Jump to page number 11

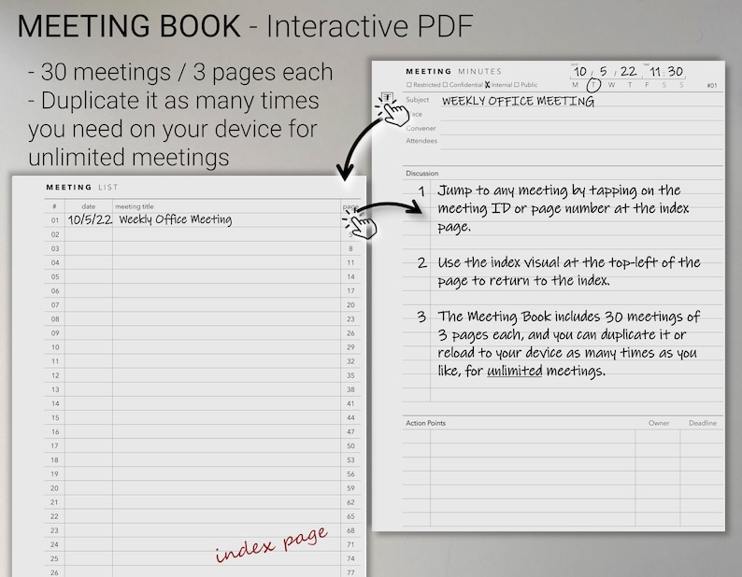click(350, 262)
